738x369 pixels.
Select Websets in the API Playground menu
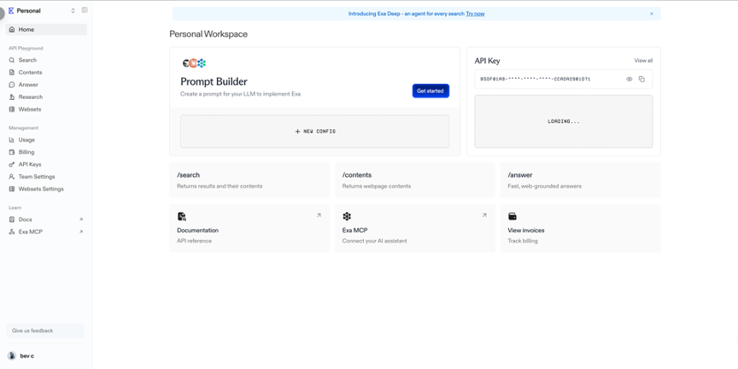[x=30, y=109]
